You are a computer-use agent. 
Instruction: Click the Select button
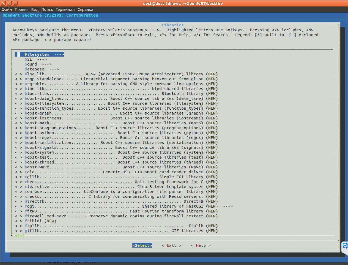click(x=142, y=245)
